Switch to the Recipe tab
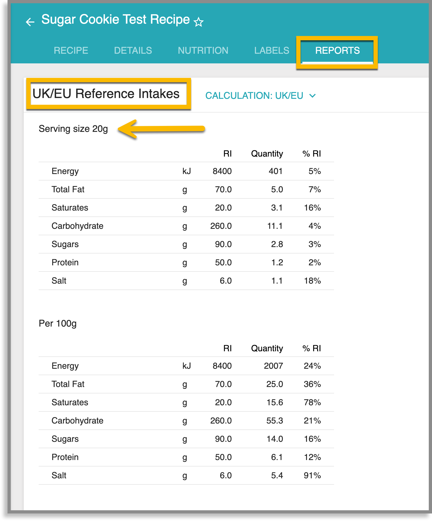432x521 pixels. (71, 50)
